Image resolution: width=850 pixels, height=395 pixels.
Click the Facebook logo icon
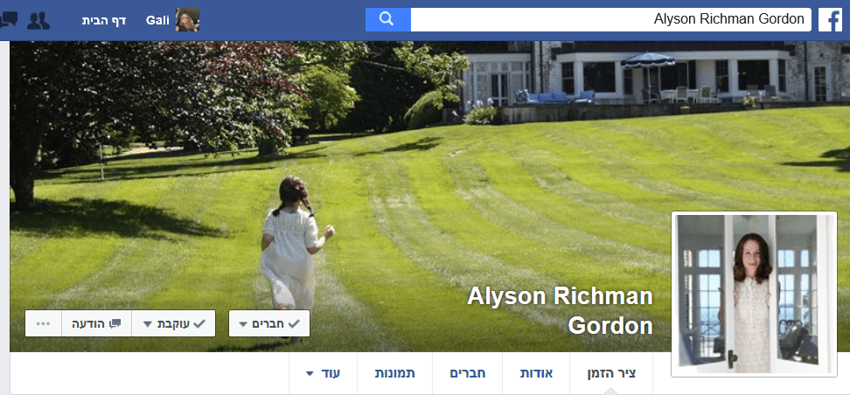(830, 20)
